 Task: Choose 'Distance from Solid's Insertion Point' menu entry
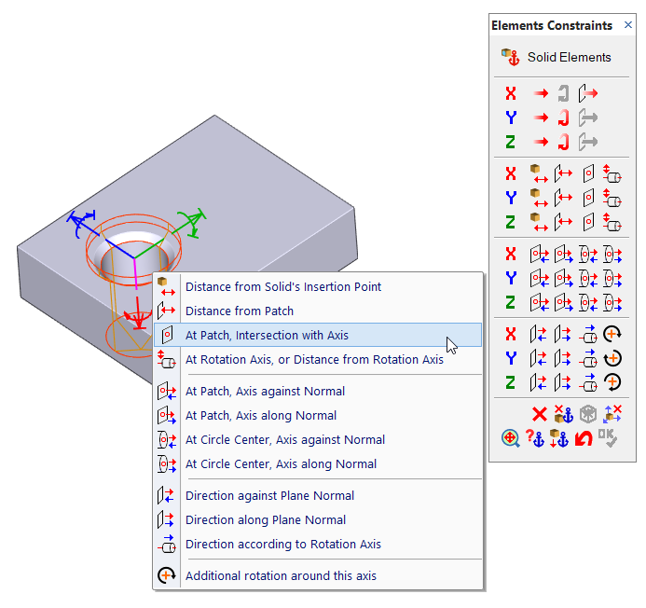pyautogui.click(x=282, y=286)
